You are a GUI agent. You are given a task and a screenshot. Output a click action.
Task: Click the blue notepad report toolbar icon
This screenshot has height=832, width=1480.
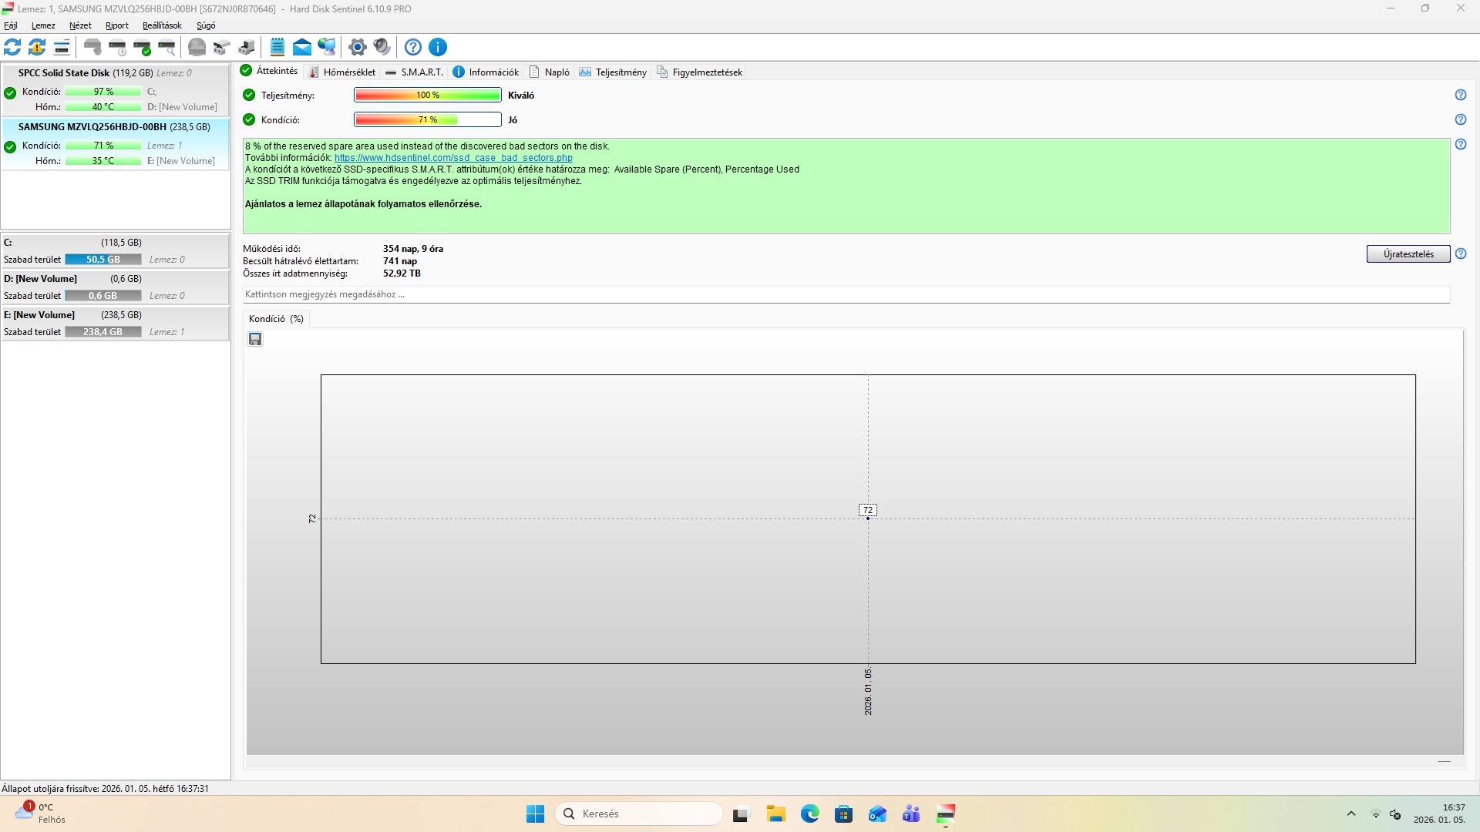point(277,47)
